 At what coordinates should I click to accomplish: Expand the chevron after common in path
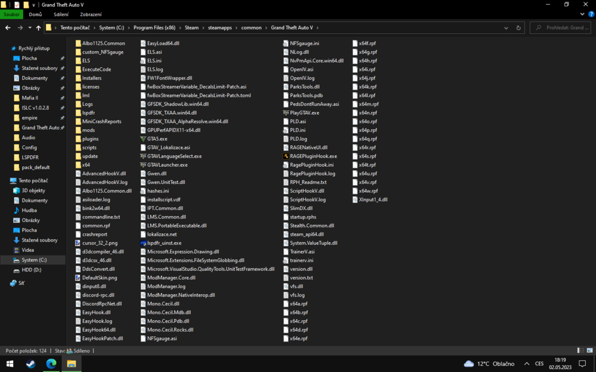[266, 28]
